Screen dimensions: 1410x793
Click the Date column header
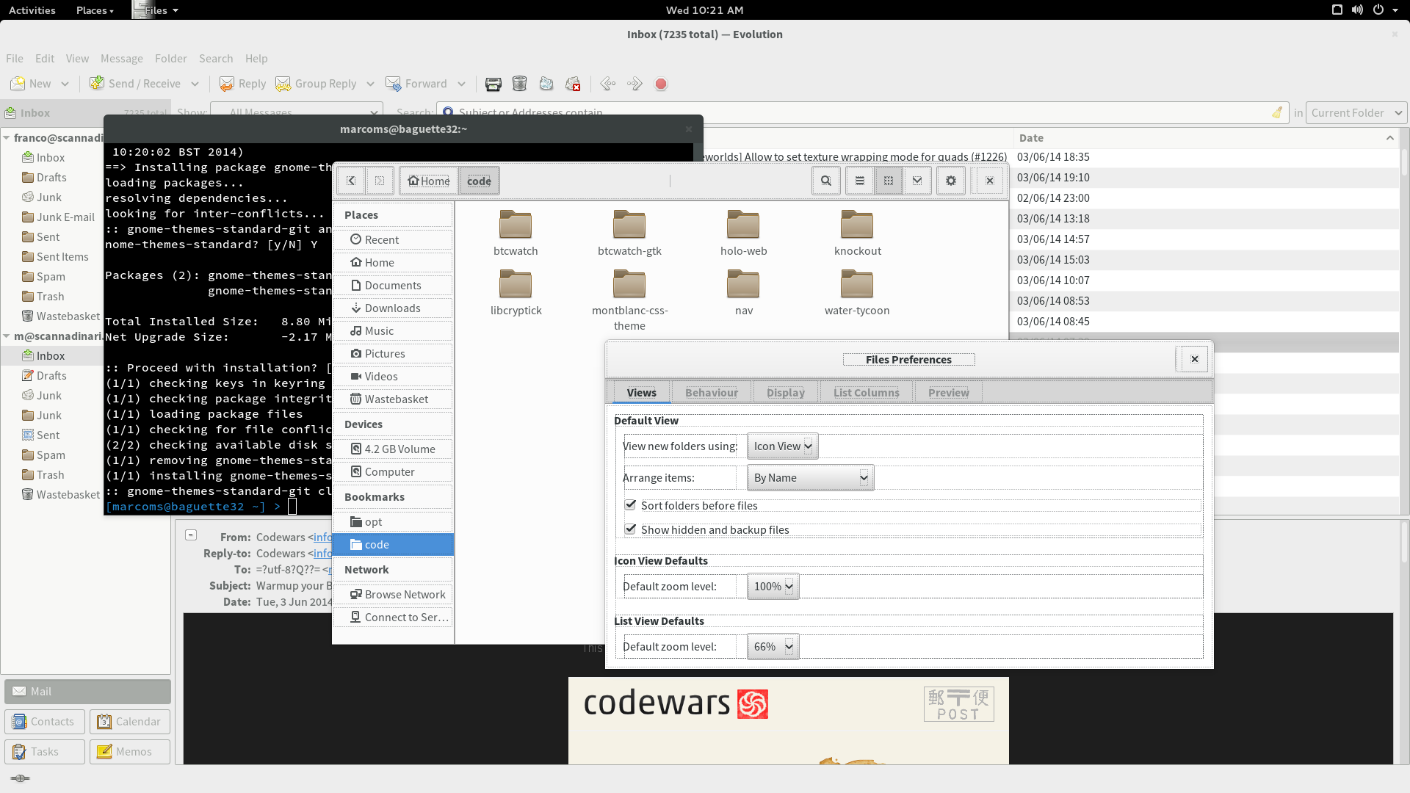point(1205,137)
